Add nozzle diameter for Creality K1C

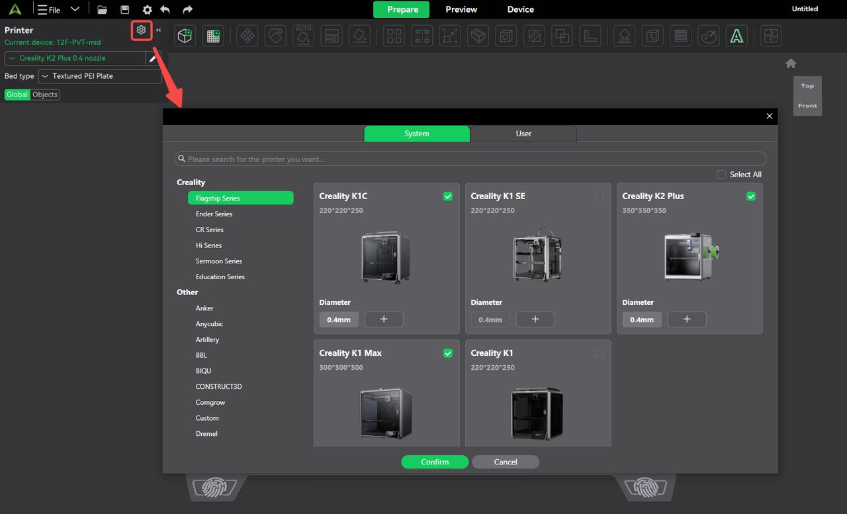pyautogui.click(x=384, y=320)
